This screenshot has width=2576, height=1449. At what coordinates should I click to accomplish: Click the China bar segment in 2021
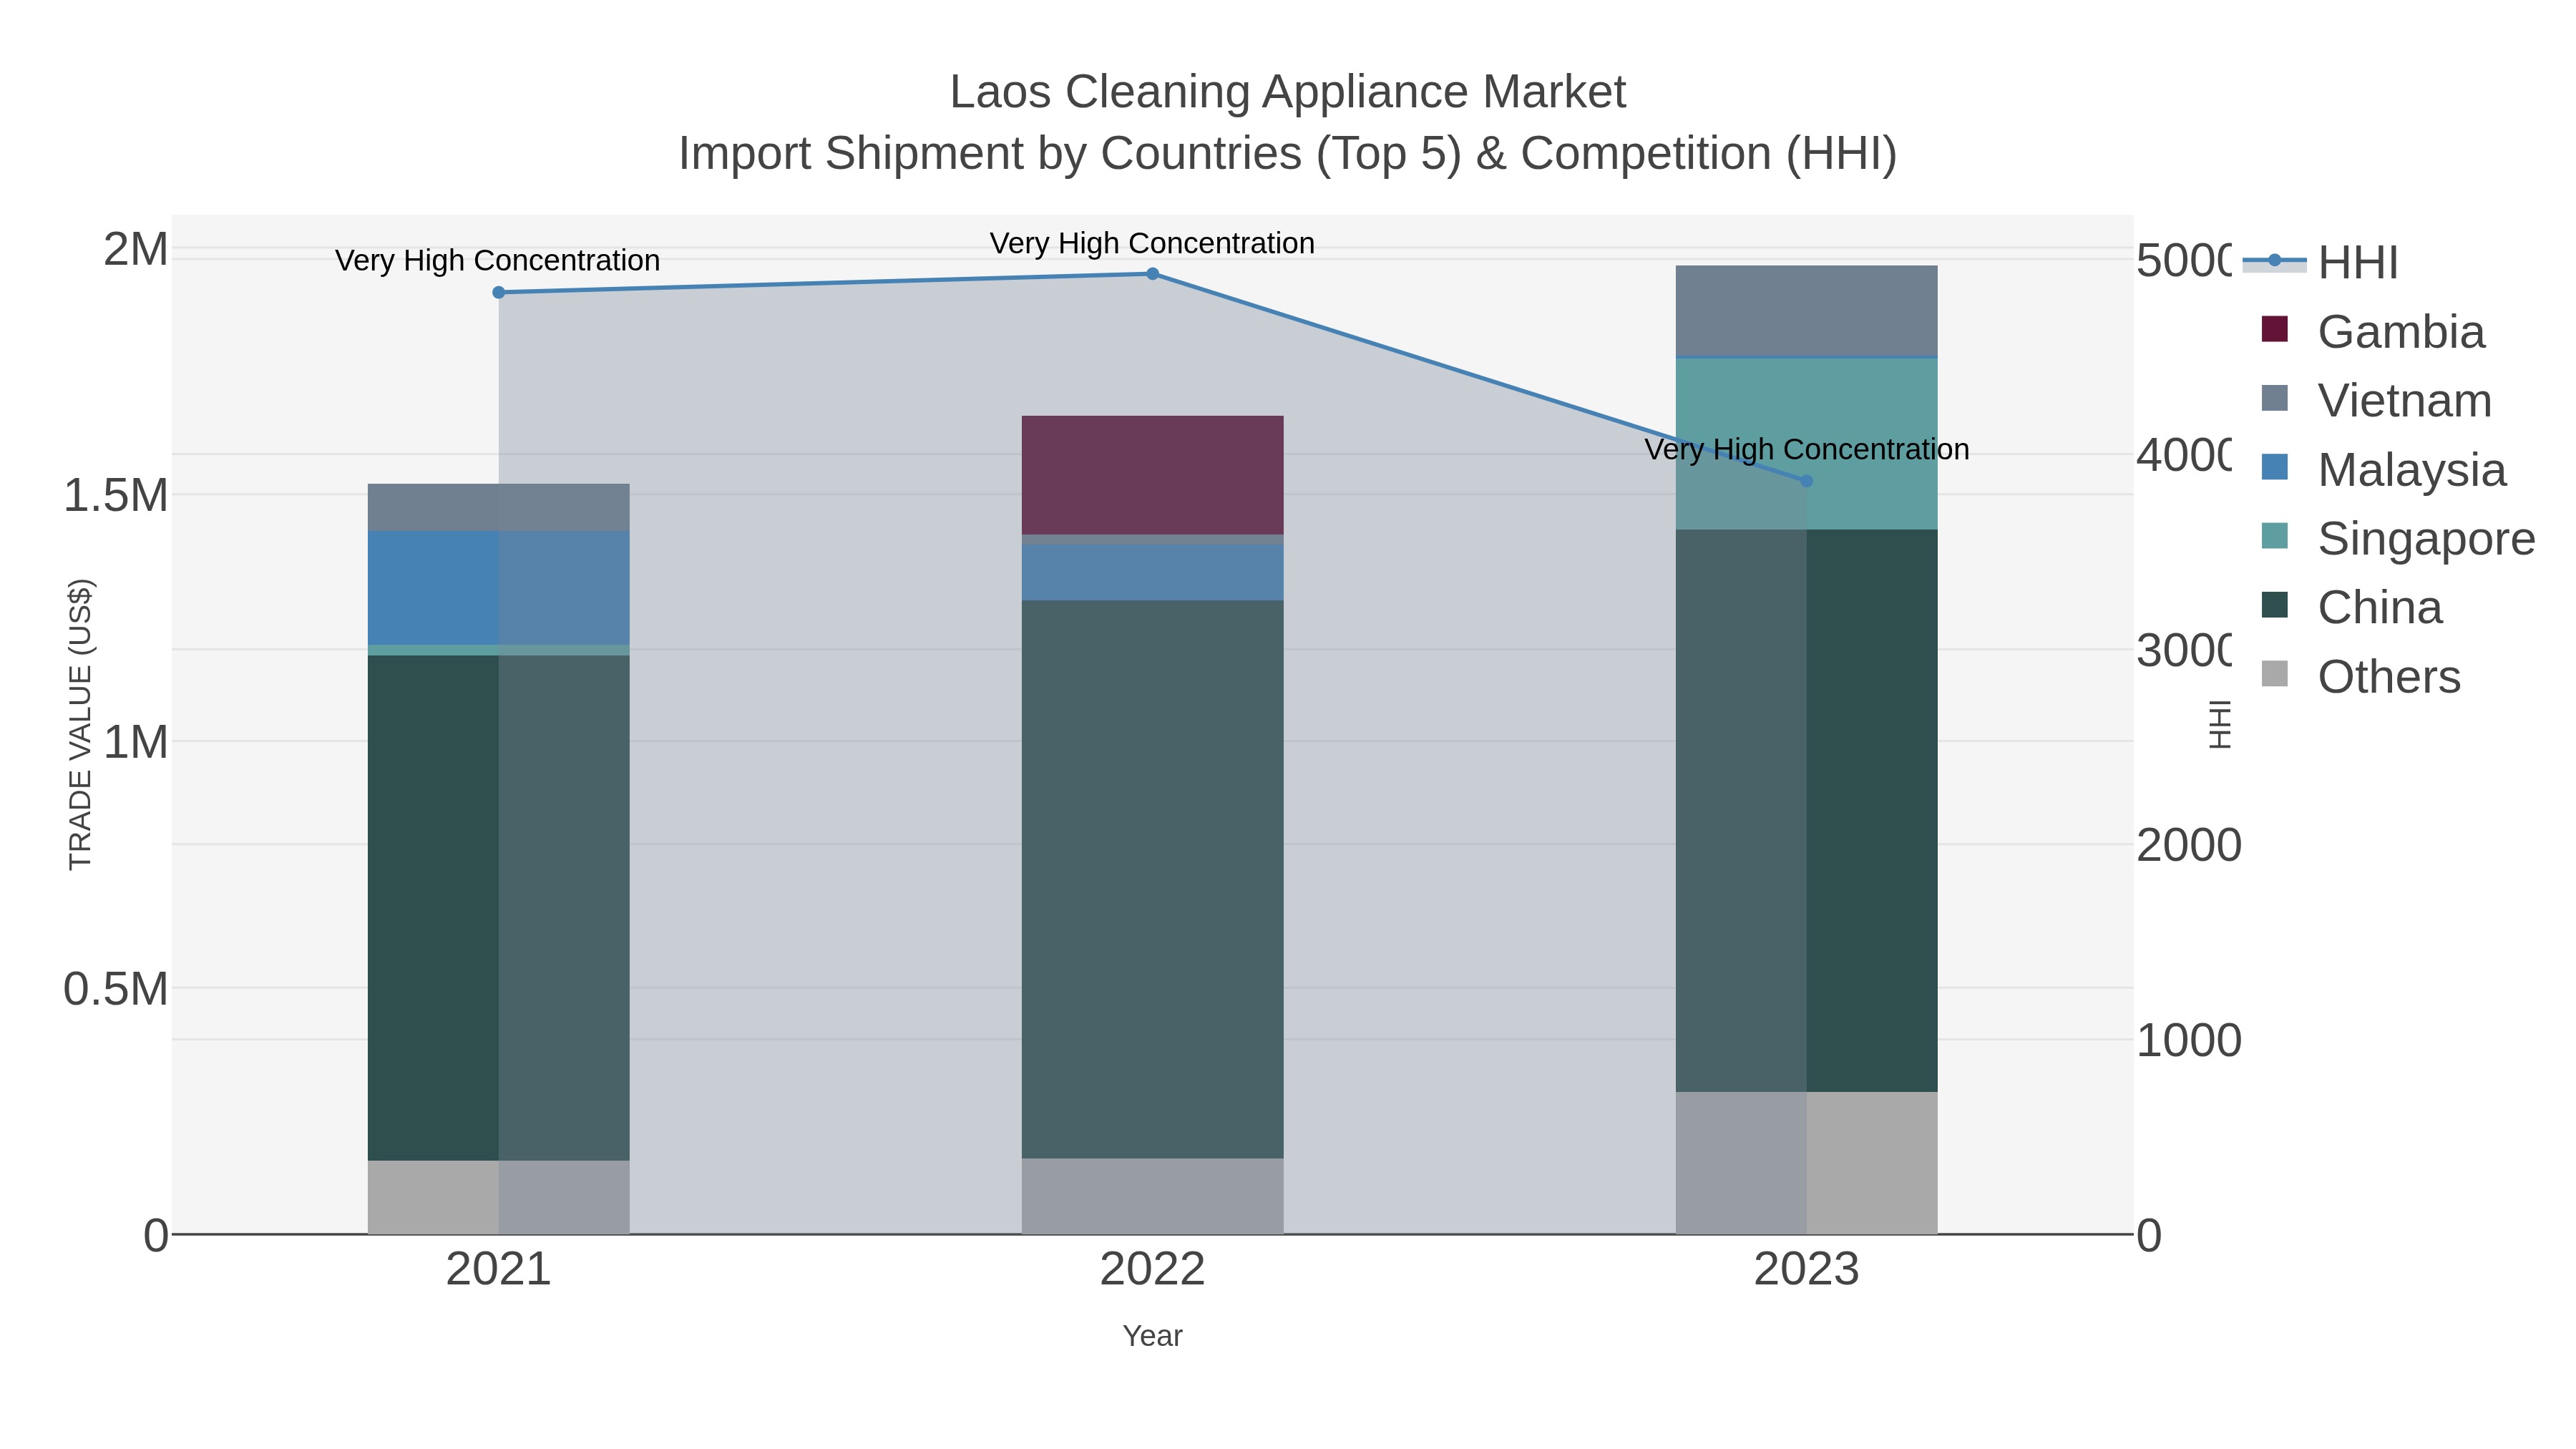coord(499,908)
